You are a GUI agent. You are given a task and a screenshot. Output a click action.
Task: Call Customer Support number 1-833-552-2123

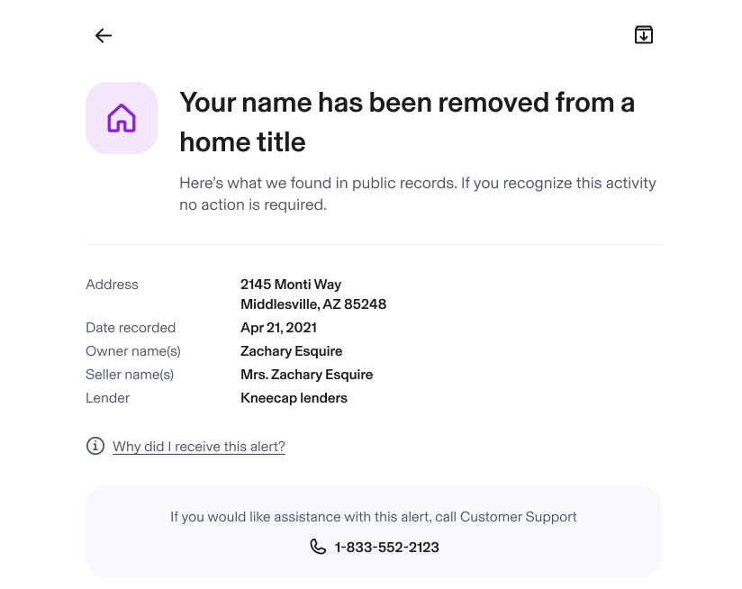click(386, 547)
